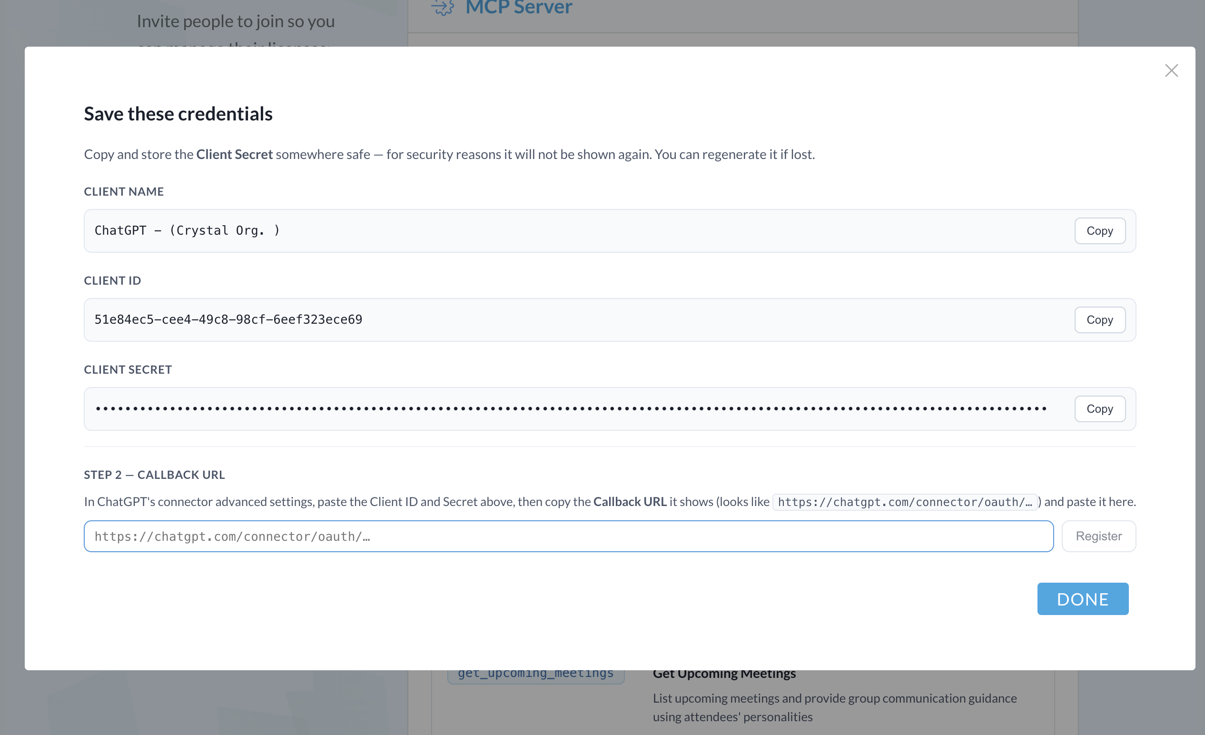Click the Save these credentials heading
1205x735 pixels.
click(x=178, y=113)
